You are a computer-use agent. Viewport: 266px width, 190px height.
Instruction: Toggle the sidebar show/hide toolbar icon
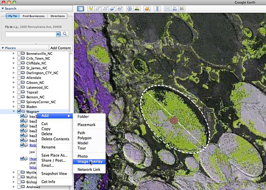coord(80,8)
